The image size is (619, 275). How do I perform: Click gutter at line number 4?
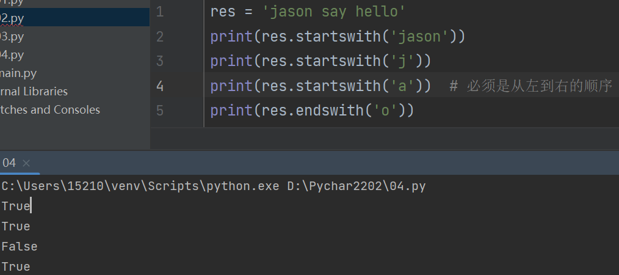pos(160,86)
